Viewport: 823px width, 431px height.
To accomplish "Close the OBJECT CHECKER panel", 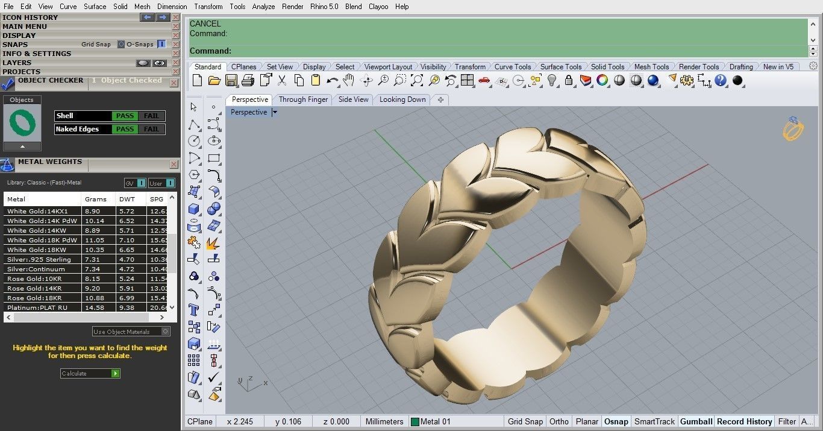I will [174, 83].
